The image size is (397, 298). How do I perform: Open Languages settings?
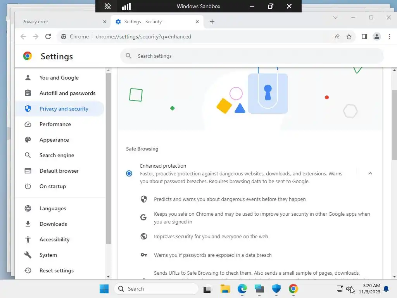59,208
